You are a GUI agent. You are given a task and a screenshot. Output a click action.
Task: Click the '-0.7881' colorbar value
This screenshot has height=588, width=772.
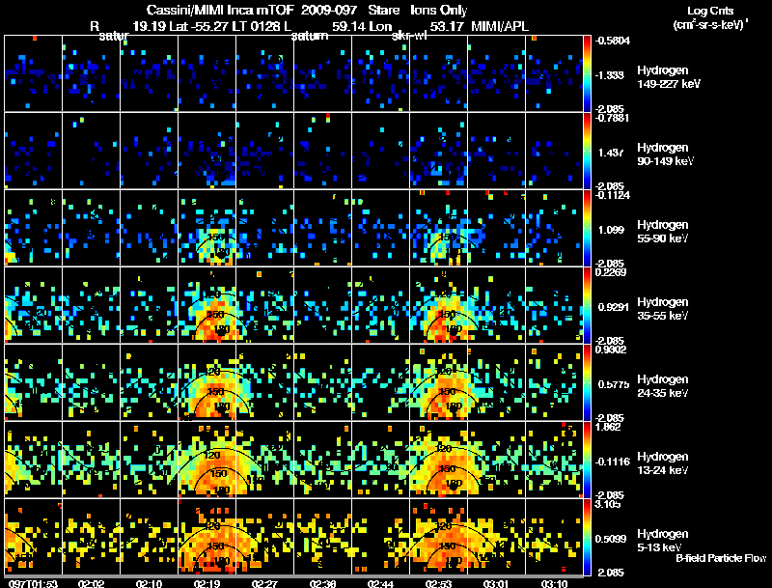click(x=612, y=118)
